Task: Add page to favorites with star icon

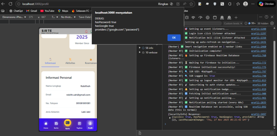Action: pyautogui.click(x=191, y=4)
